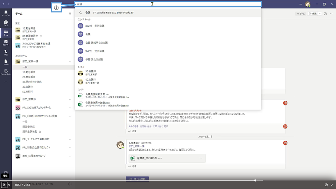Expand the 5件の返信 replies link
This screenshot has width=336, height=189.
click(x=148, y=126)
